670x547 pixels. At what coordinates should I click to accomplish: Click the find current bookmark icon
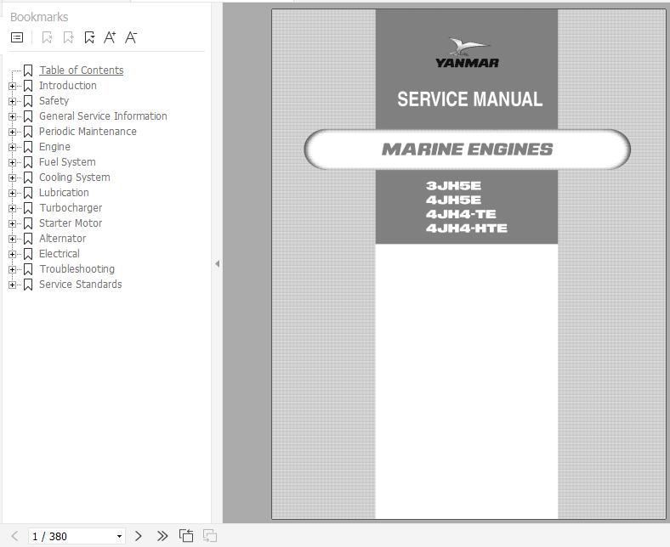pos(89,37)
